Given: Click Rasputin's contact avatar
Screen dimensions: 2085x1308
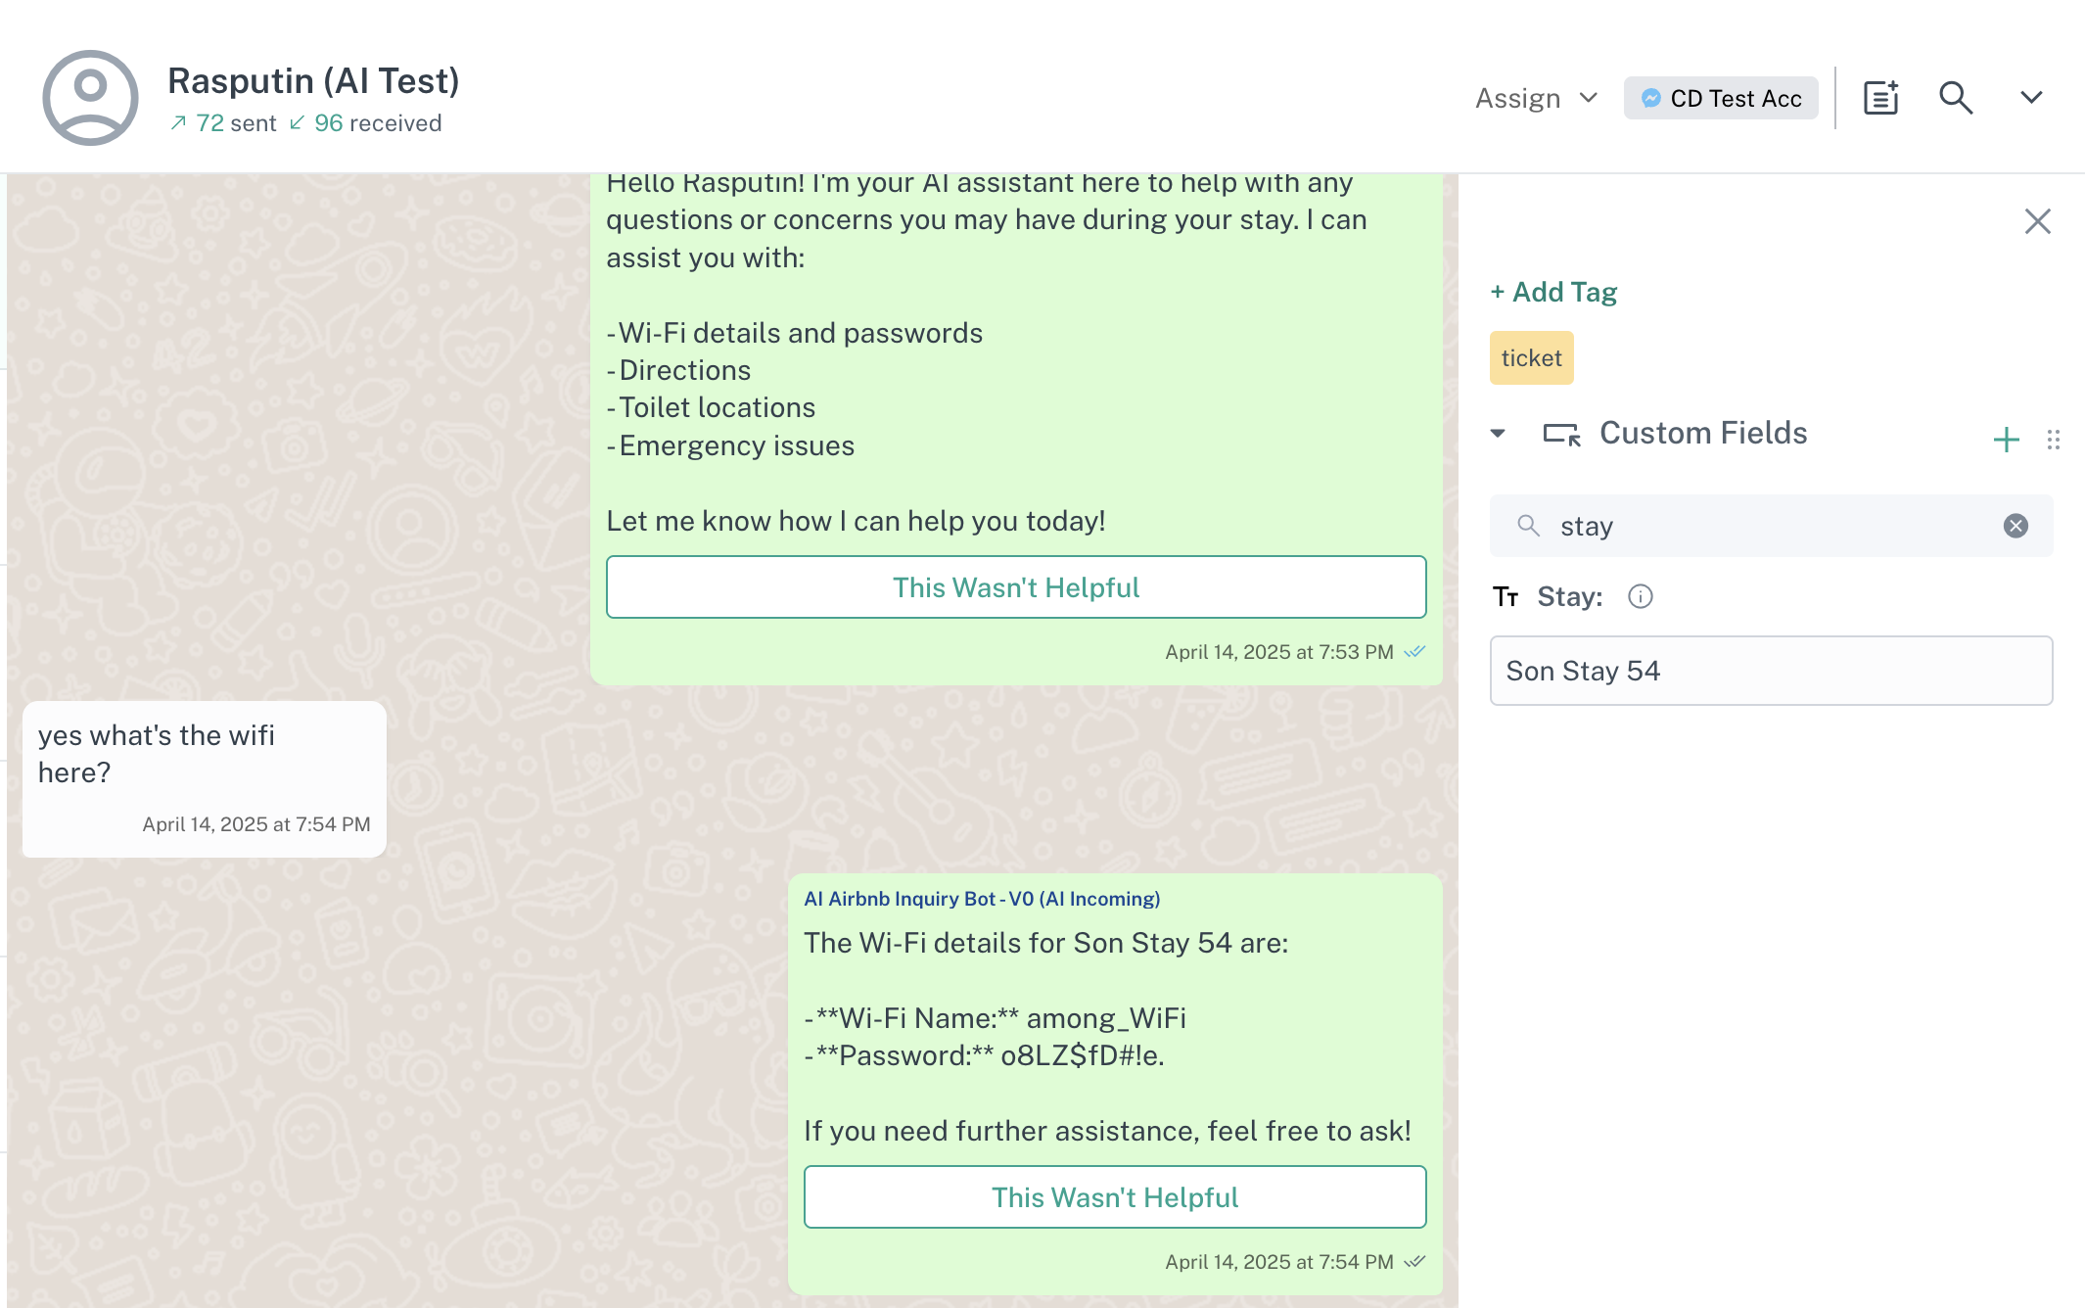Looking at the screenshot, I should pyautogui.click(x=90, y=95).
